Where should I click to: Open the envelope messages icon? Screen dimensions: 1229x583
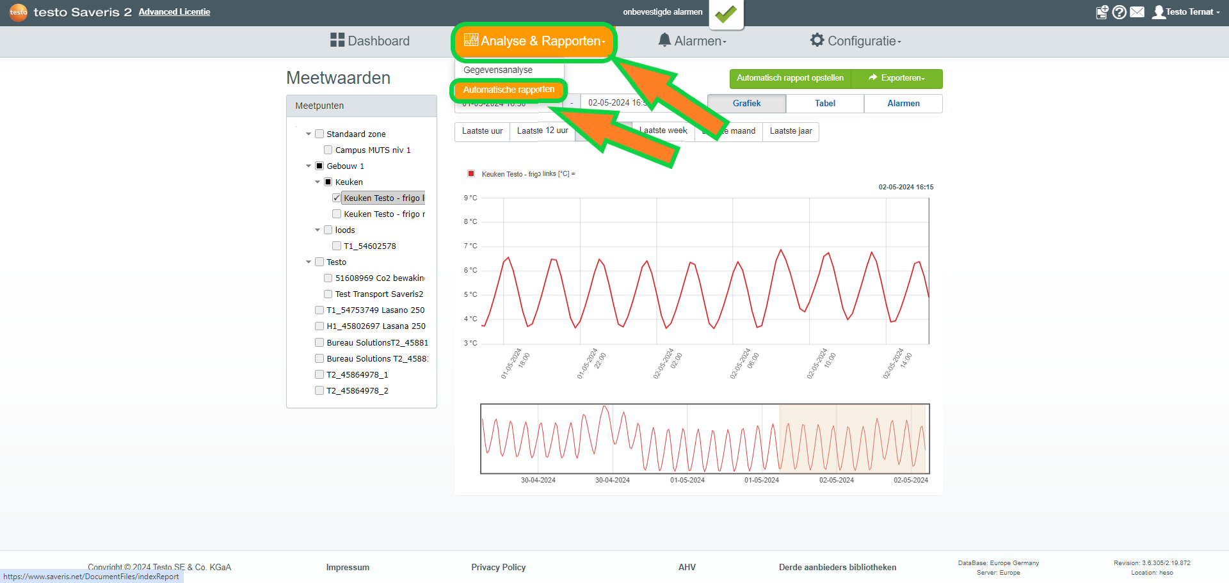click(1137, 12)
